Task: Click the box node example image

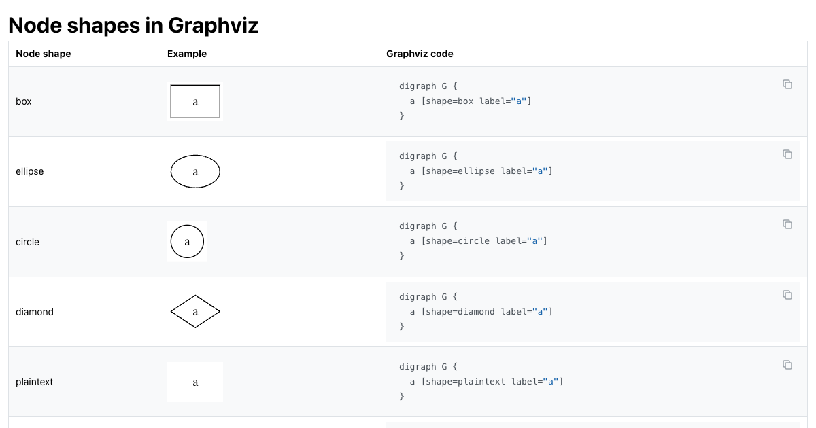Action: 195,101
